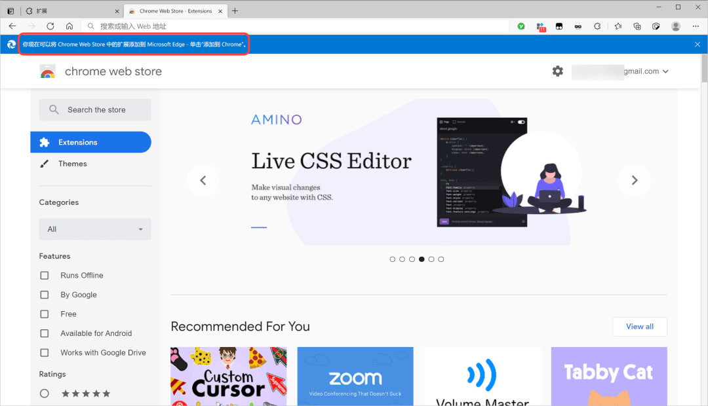Image resolution: width=708 pixels, height=406 pixels.
Task: Select the Themes sidebar item
Action: (x=90, y=164)
